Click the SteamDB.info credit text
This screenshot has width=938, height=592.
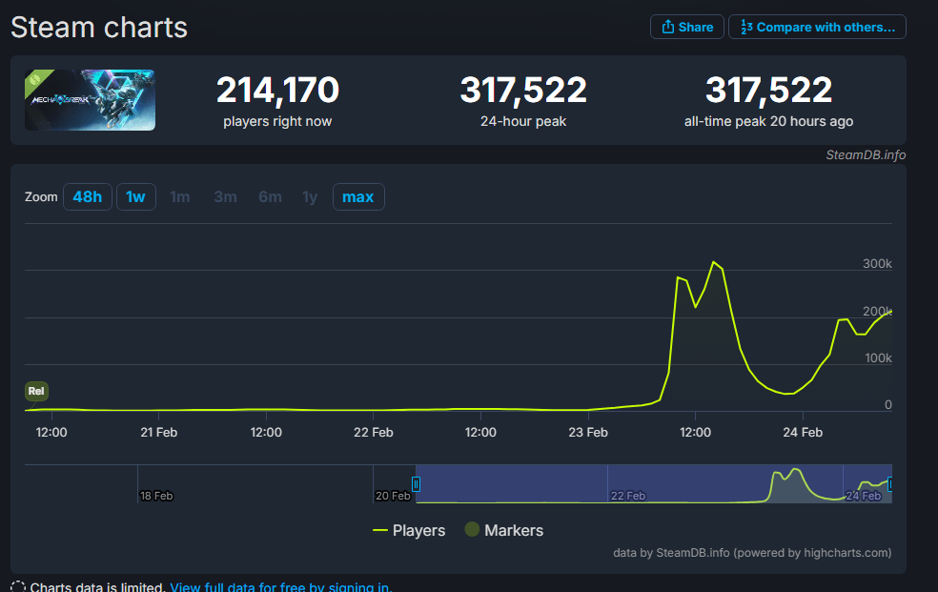click(x=866, y=154)
